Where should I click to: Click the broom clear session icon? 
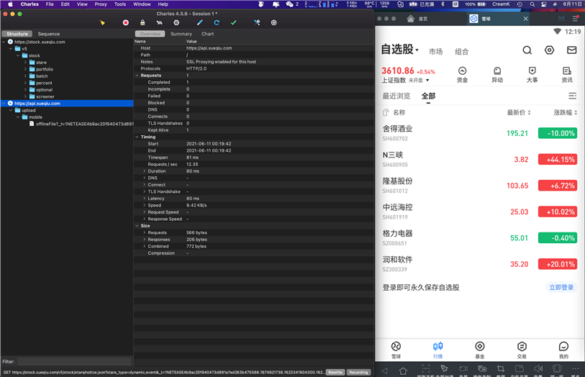click(x=102, y=23)
